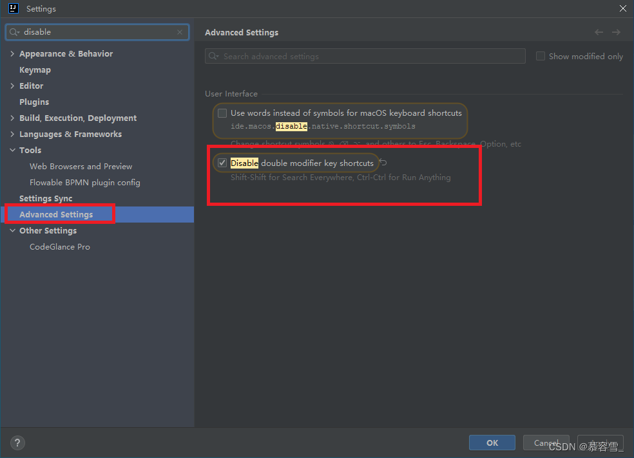The width and height of the screenshot is (634, 458).
Task: Expand Build, Execution, Deployment node
Action: point(12,118)
